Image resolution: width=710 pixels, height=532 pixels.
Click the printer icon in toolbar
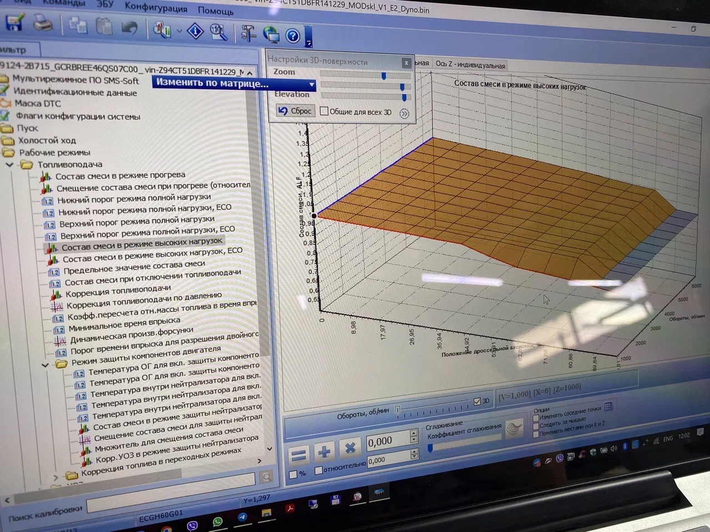[43, 24]
